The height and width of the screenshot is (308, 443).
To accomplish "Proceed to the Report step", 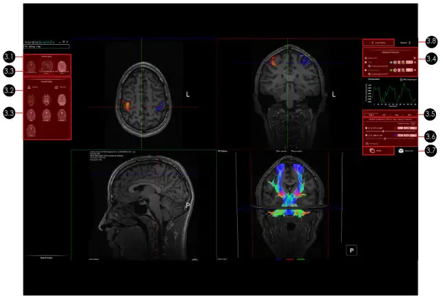I will pyautogui.click(x=405, y=43).
